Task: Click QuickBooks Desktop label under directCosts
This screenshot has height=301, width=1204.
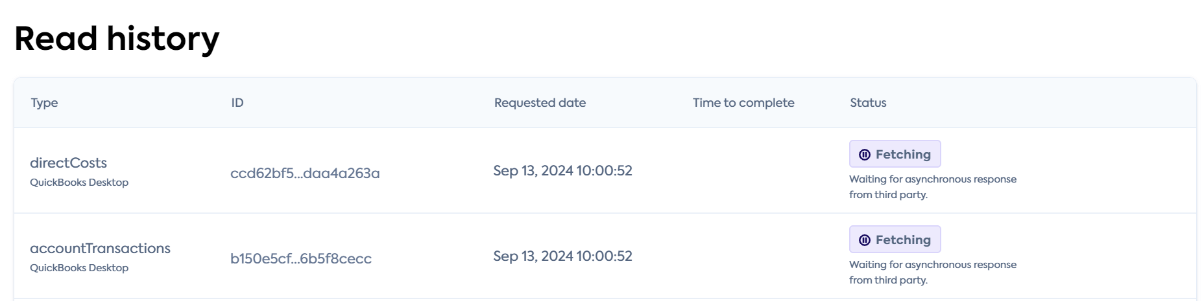Action: (x=79, y=183)
